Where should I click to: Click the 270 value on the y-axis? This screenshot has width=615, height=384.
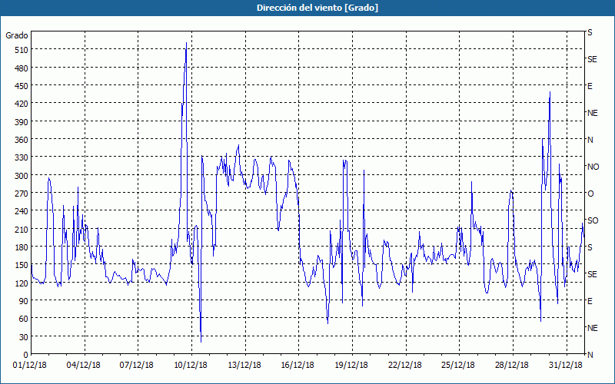click(x=22, y=194)
